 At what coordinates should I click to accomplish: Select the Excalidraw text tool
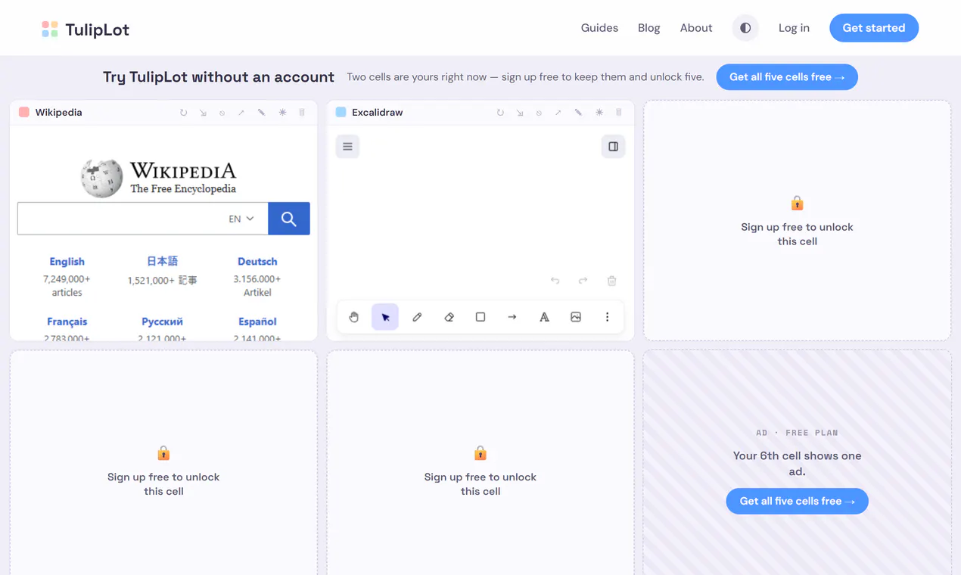coord(544,317)
